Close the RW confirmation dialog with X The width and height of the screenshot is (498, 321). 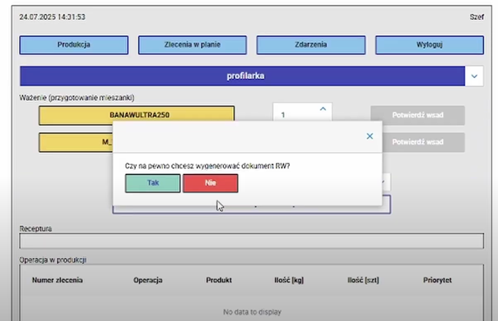point(370,136)
